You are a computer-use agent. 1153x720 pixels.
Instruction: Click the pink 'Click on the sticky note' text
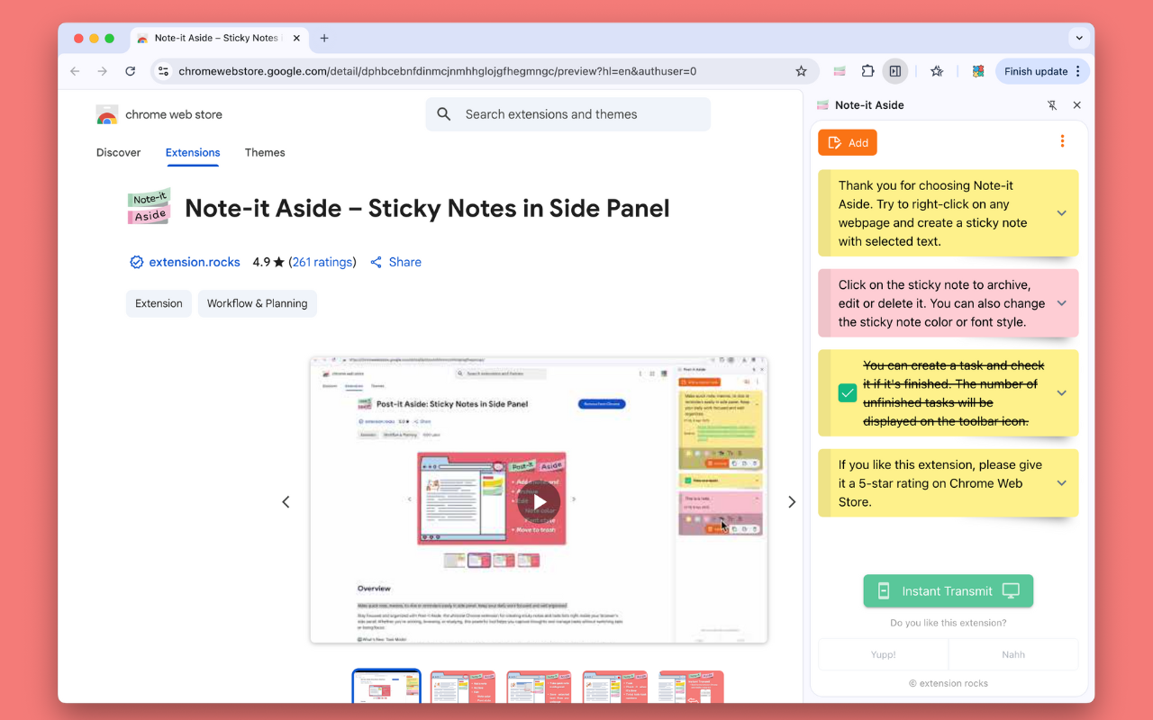click(941, 303)
